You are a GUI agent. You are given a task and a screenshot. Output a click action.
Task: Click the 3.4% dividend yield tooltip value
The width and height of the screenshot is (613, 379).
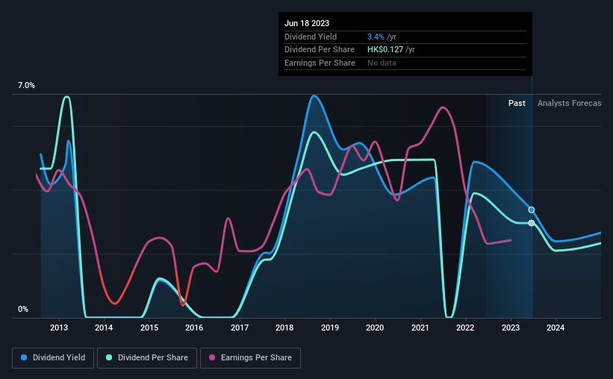pyautogui.click(x=376, y=37)
